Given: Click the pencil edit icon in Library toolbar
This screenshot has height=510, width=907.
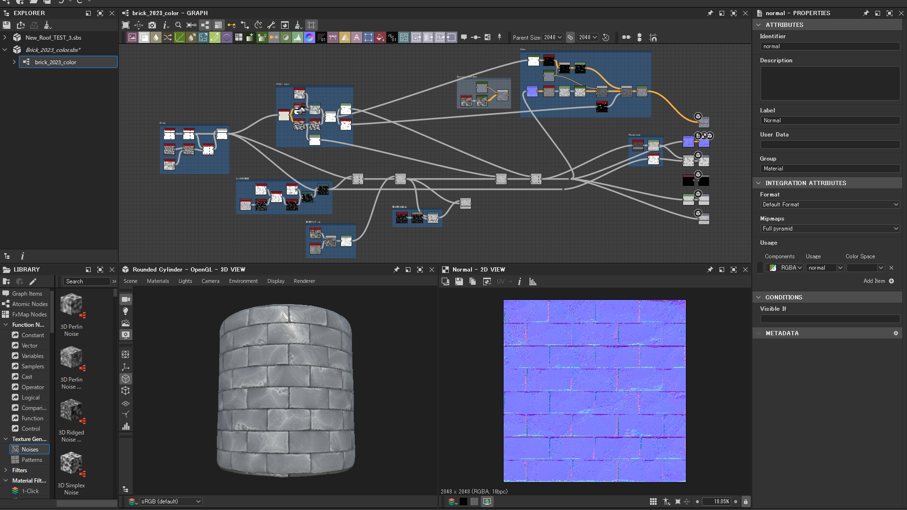Looking at the screenshot, I should 33,281.
